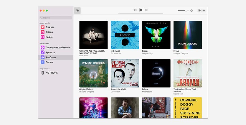
Task: Click the Ed Sheeran artist name
Action: coord(115,53)
